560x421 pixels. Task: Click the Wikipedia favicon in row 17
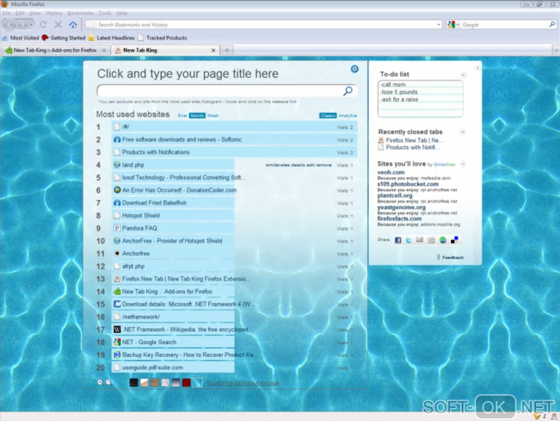click(117, 329)
